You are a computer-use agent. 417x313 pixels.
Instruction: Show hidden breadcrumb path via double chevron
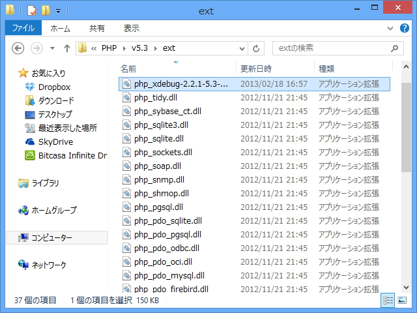94,48
